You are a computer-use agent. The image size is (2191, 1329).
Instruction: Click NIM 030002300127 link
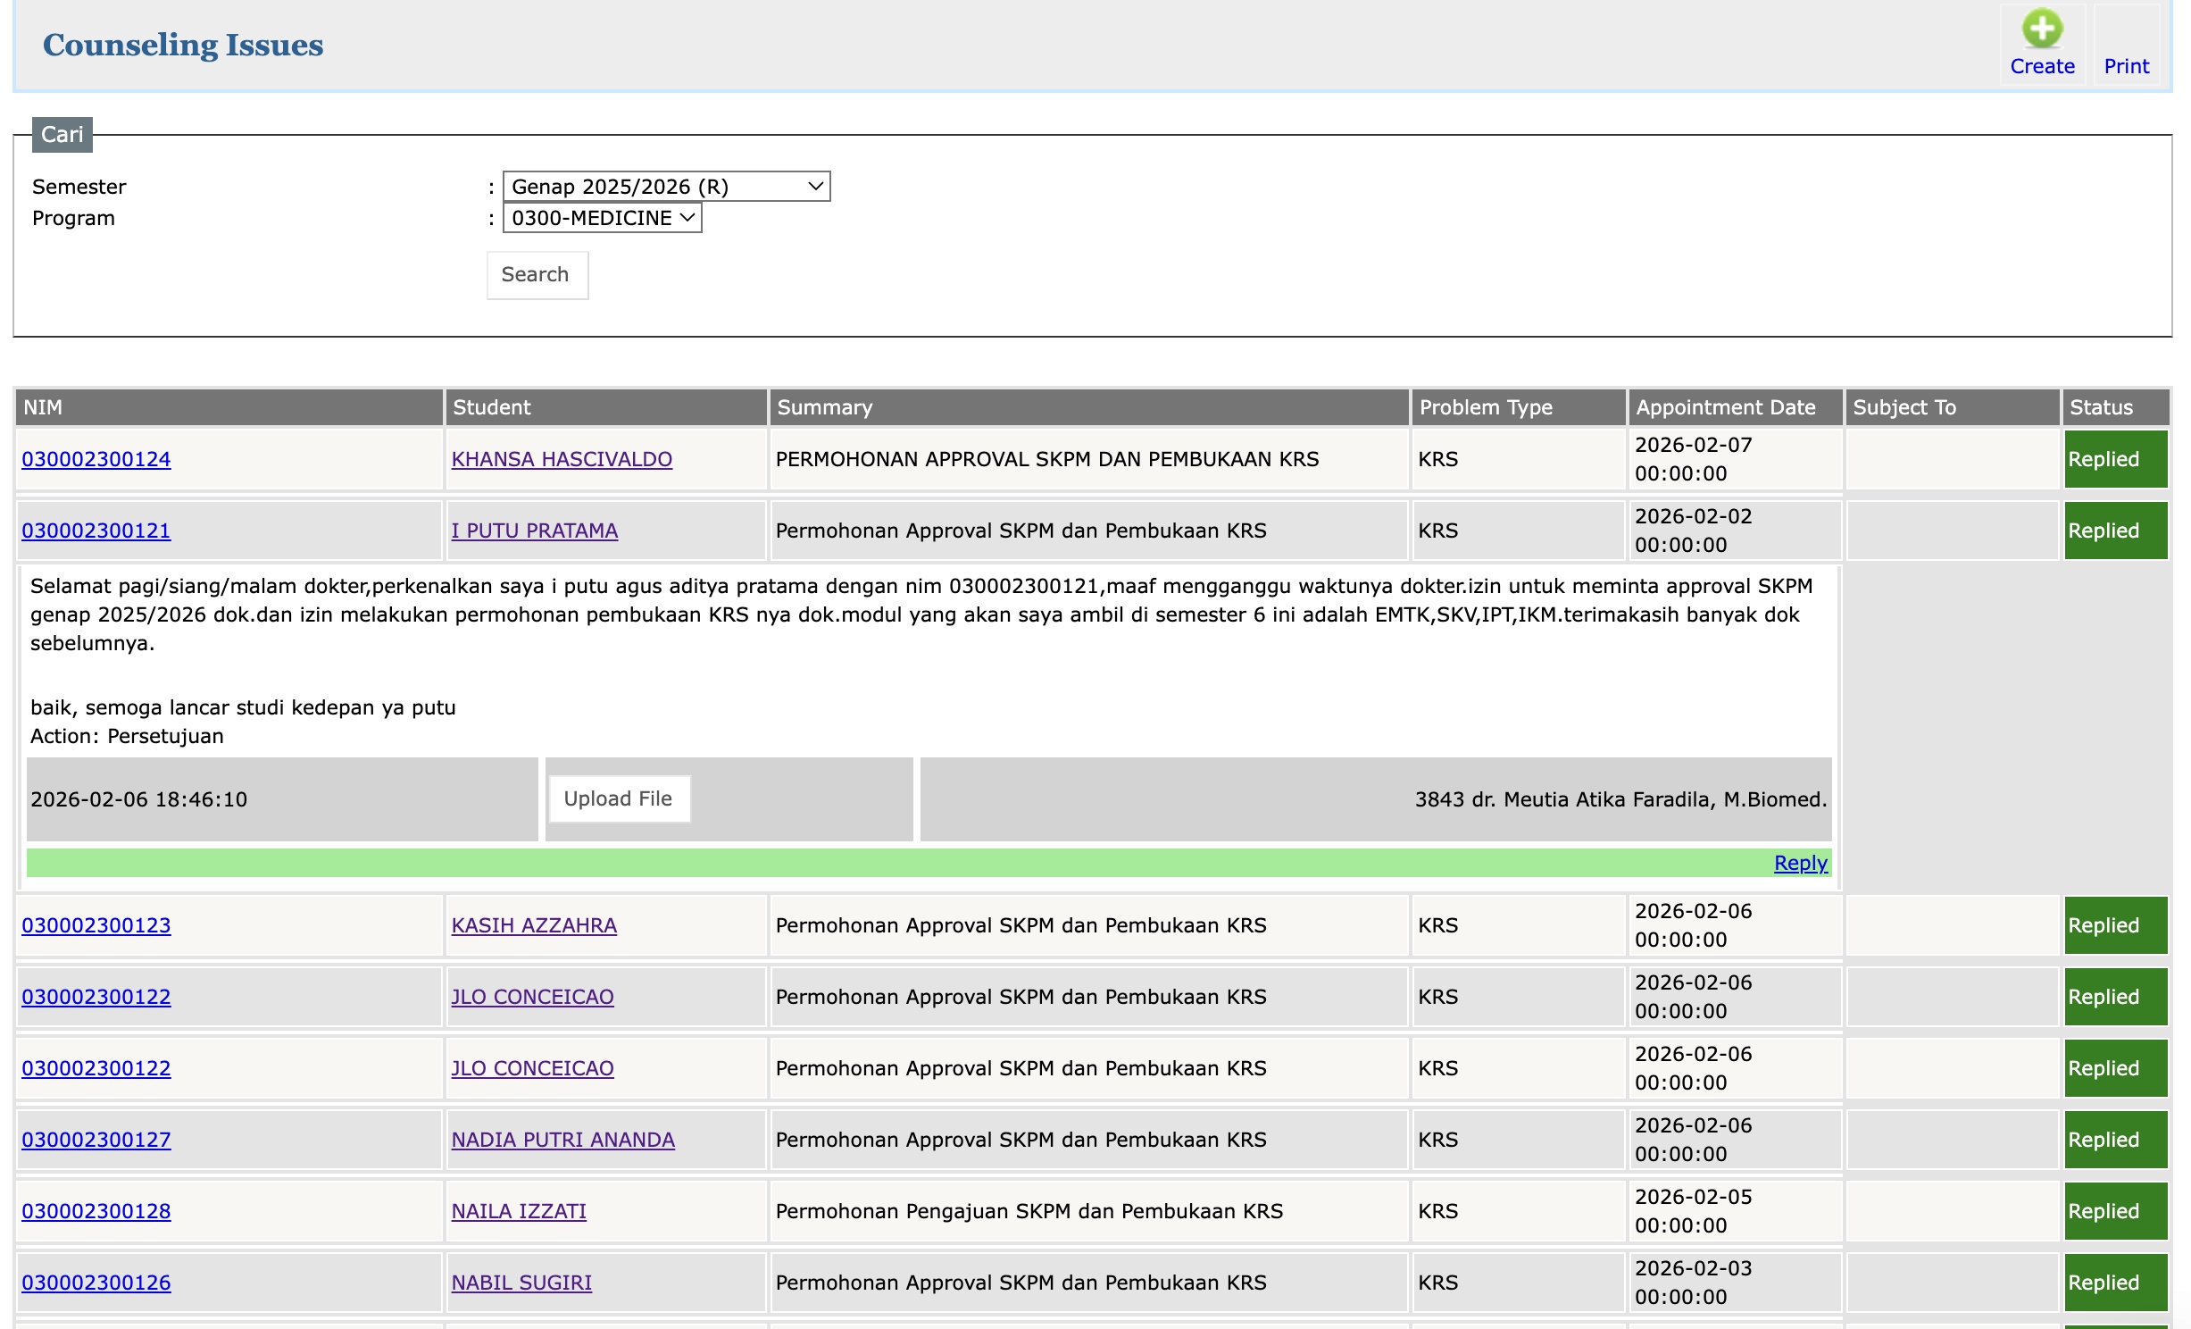(96, 1140)
